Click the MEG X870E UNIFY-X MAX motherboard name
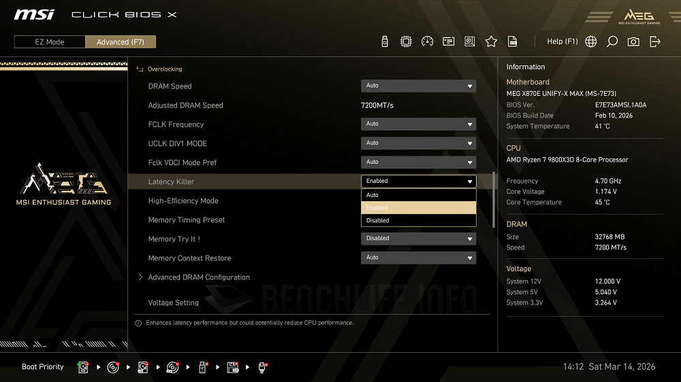 (x=561, y=93)
